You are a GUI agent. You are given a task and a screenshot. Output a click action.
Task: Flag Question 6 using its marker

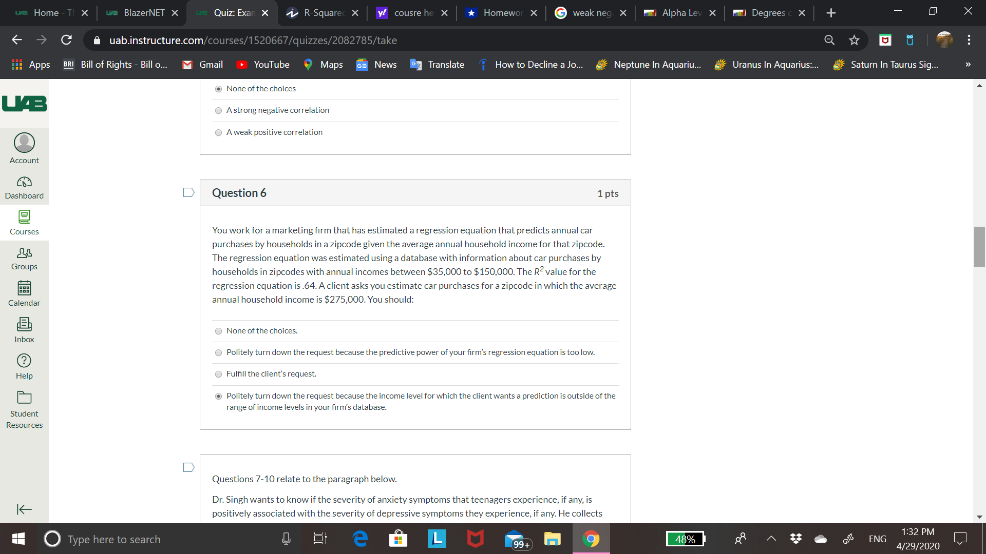click(188, 192)
